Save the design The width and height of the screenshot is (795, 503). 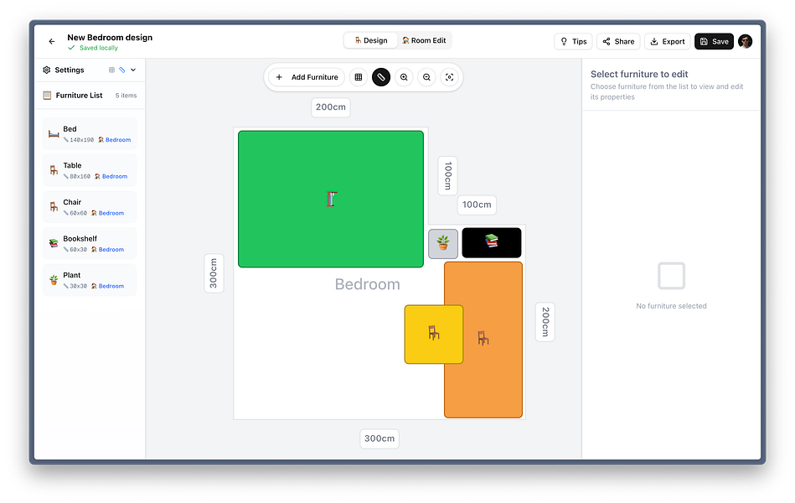click(x=714, y=42)
